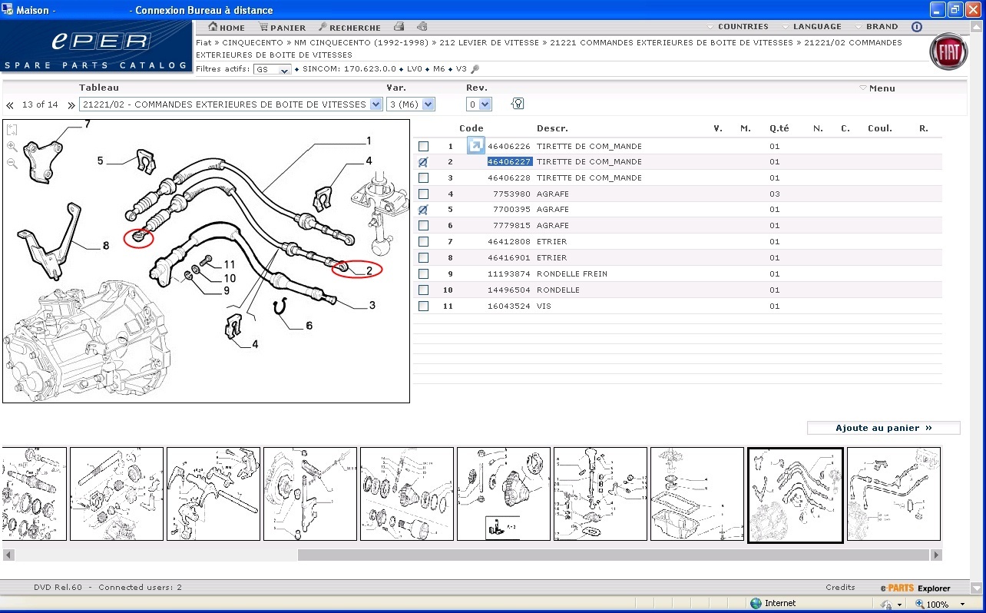Click the RONDELLE FREIN description
This screenshot has height=613, width=986.
(x=571, y=274)
